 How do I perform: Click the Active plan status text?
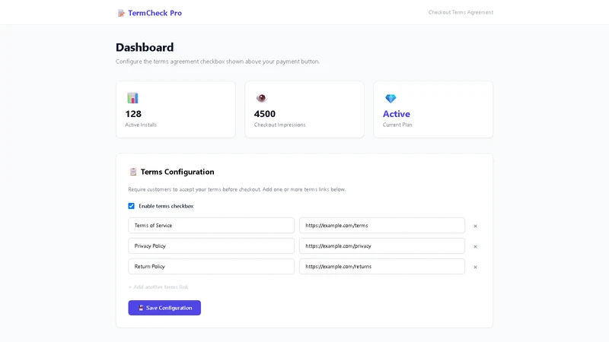[x=396, y=114]
